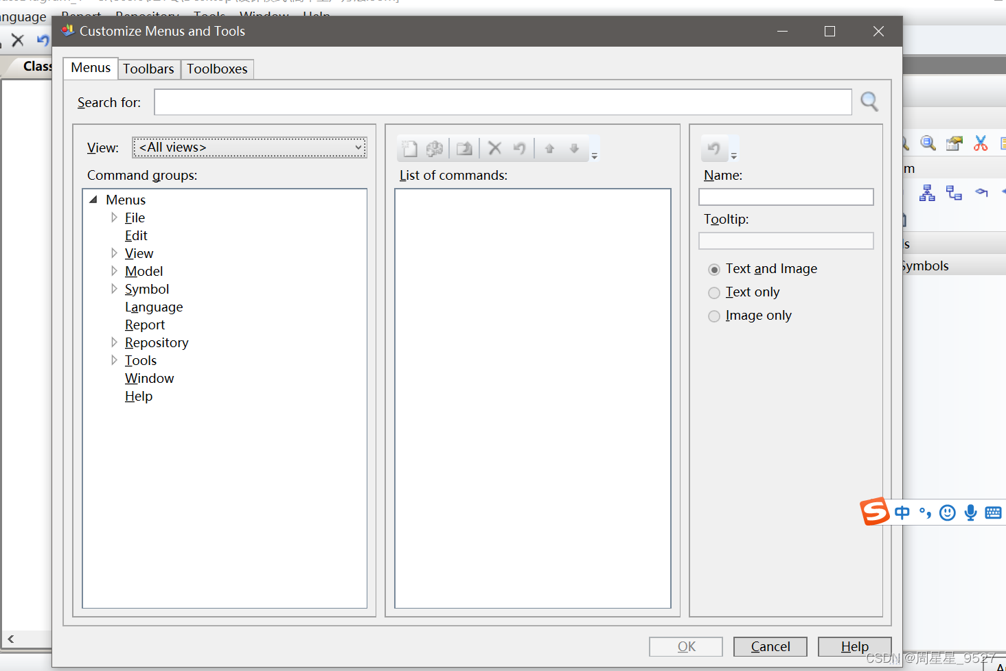Open the Toolboxes tab
1006x671 pixels.
pos(217,69)
